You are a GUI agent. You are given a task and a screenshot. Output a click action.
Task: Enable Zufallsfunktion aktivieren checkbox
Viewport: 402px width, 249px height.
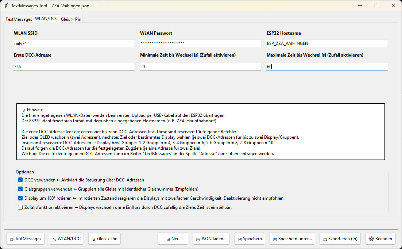[x=20, y=207]
